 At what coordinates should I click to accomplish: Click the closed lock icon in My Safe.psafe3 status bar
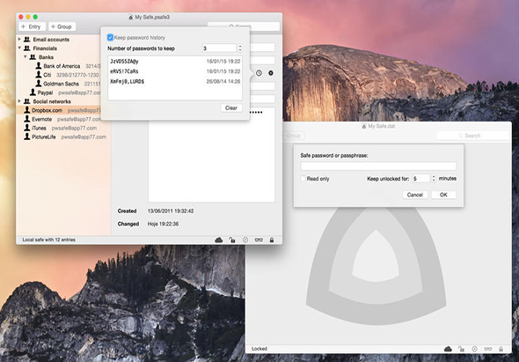click(x=272, y=240)
